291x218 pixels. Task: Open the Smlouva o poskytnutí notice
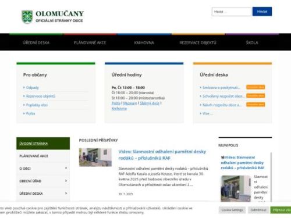pos(221,88)
